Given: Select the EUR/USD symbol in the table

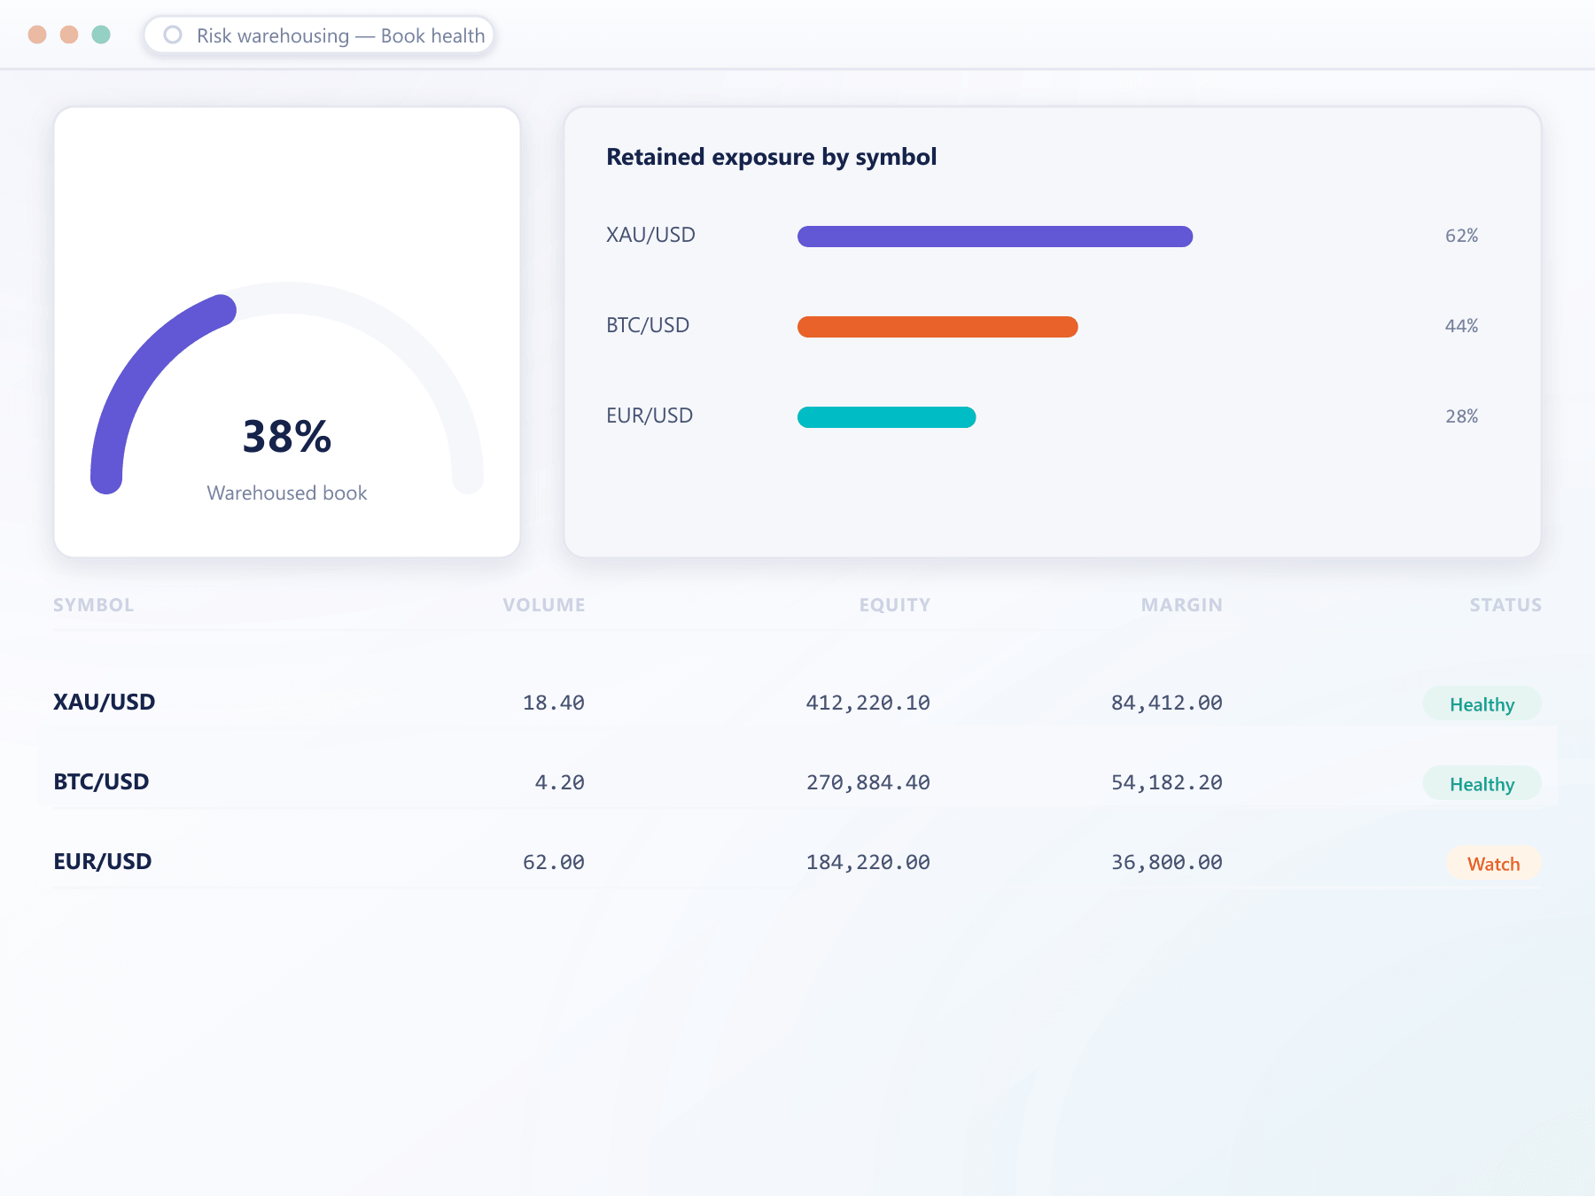Looking at the screenshot, I should point(103,861).
